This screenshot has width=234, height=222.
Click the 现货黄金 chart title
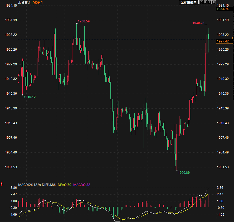[x=24, y=3]
